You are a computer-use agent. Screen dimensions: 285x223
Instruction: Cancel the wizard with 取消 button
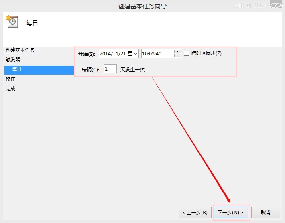(x=266, y=212)
